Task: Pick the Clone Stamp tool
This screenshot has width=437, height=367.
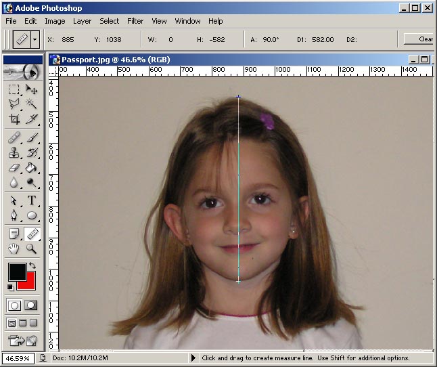Action: coord(14,152)
